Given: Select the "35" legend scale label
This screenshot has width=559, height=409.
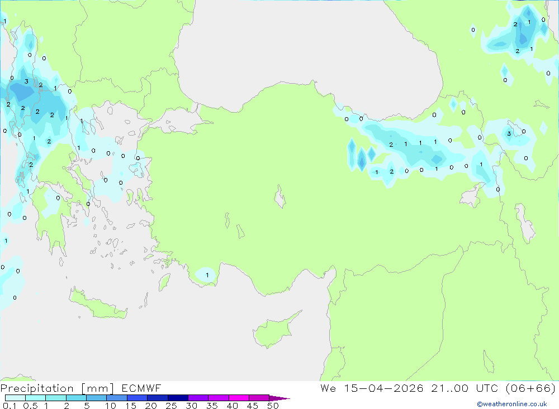Looking at the screenshot, I should tap(212, 406).
